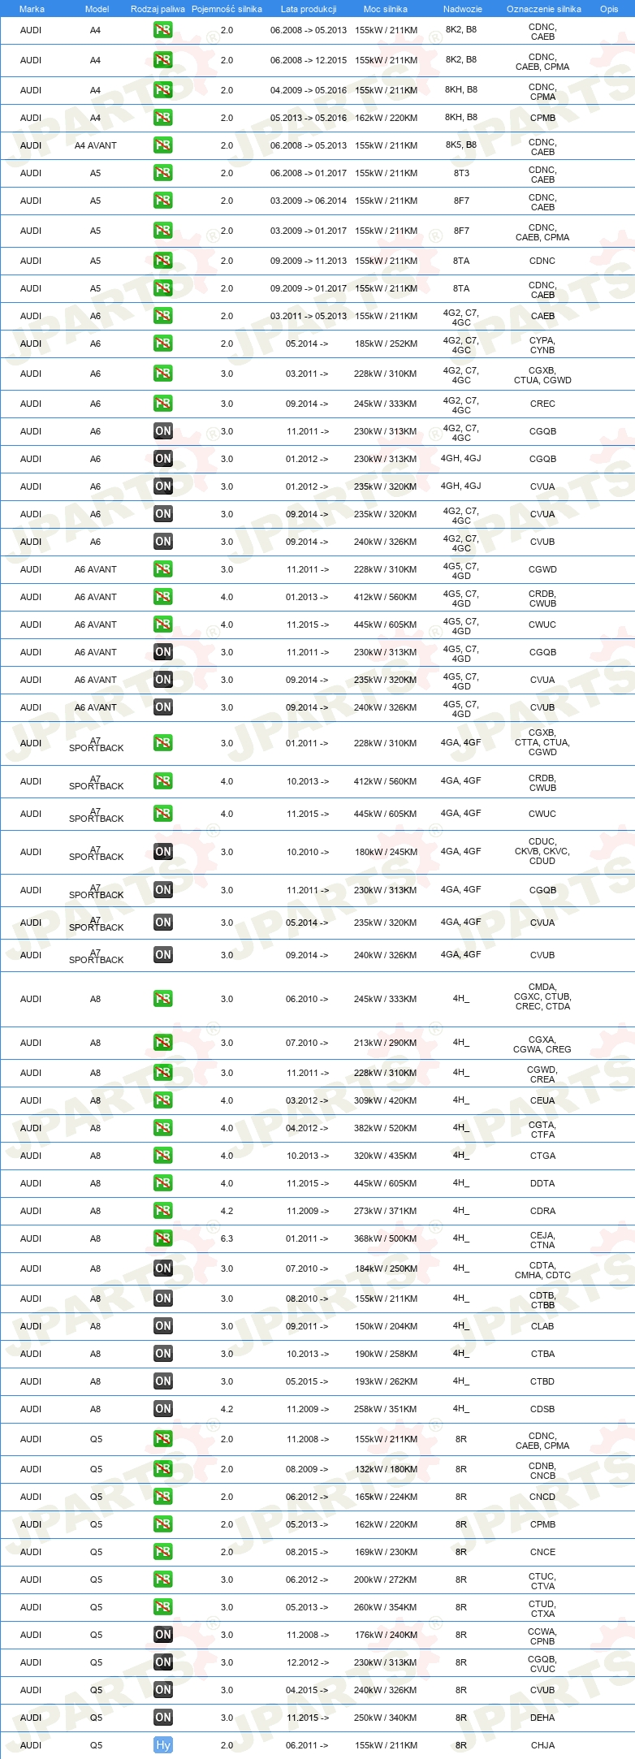The image size is (635, 1759).
Task: Click the diesel ON icon in the A6 AVANT CVUA row
Action: (163, 680)
